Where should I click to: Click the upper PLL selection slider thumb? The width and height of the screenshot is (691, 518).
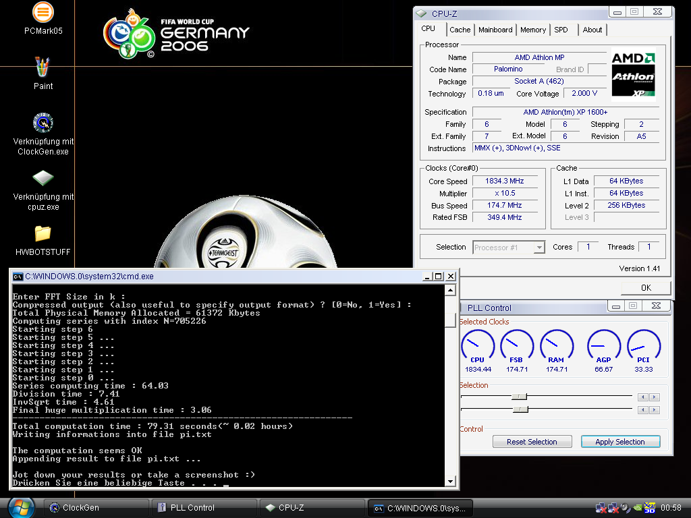coord(519,397)
